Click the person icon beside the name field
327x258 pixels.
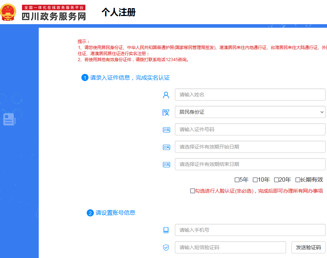tap(166, 94)
